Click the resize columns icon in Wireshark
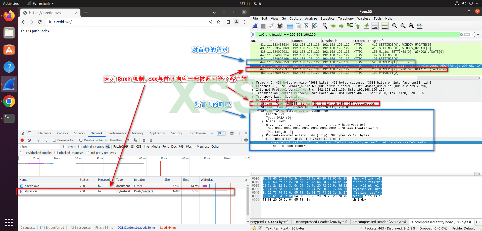Viewport: 482px width, 231px height. tap(419, 26)
